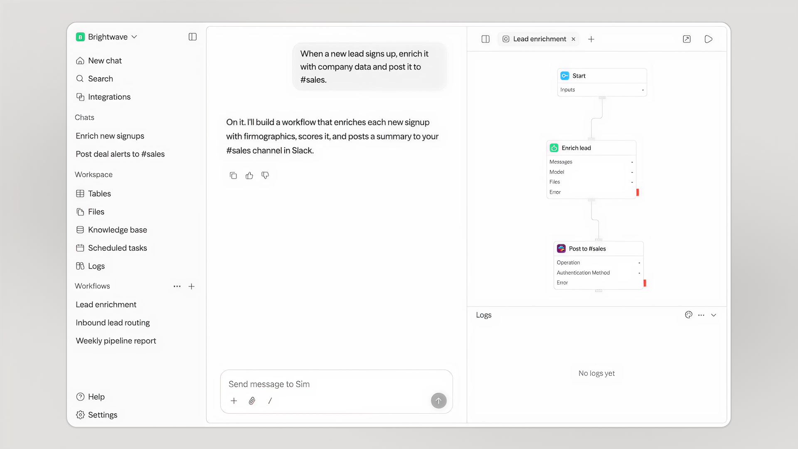This screenshot has width=798, height=449.
Task: Open the Enrich new signups chat
Action: click(x=110, y=136)
